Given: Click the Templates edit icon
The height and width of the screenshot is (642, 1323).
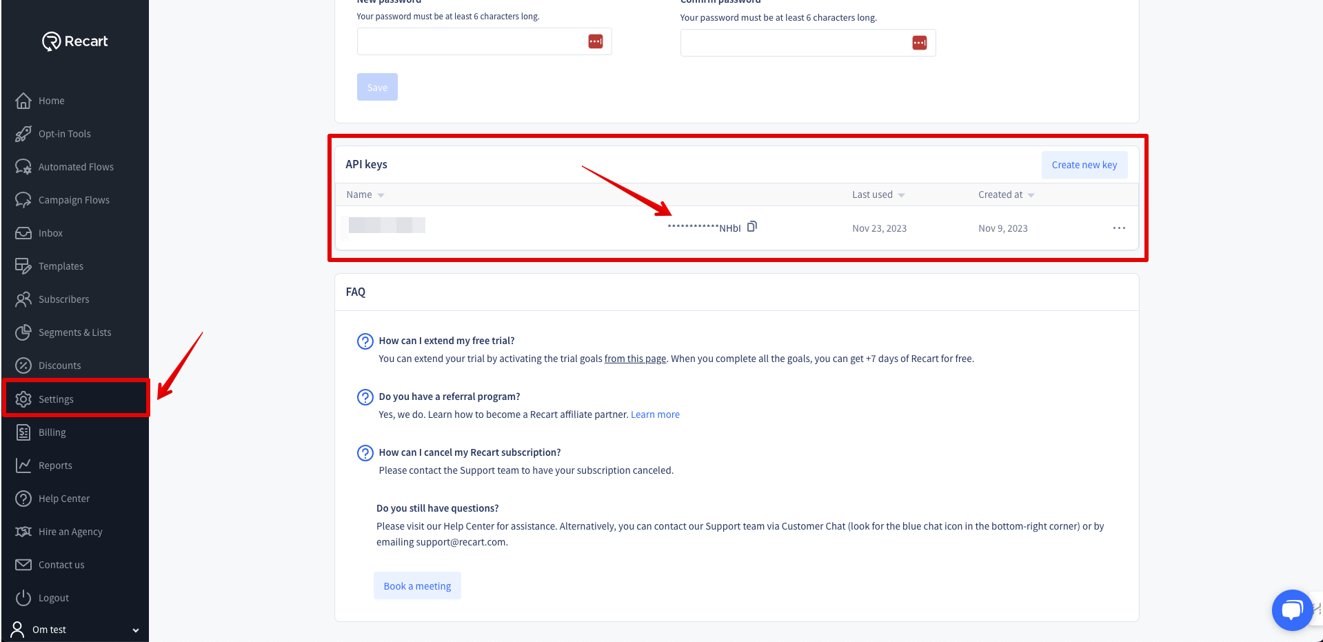Looking at the screenshot, I should [x=23, y=266].
